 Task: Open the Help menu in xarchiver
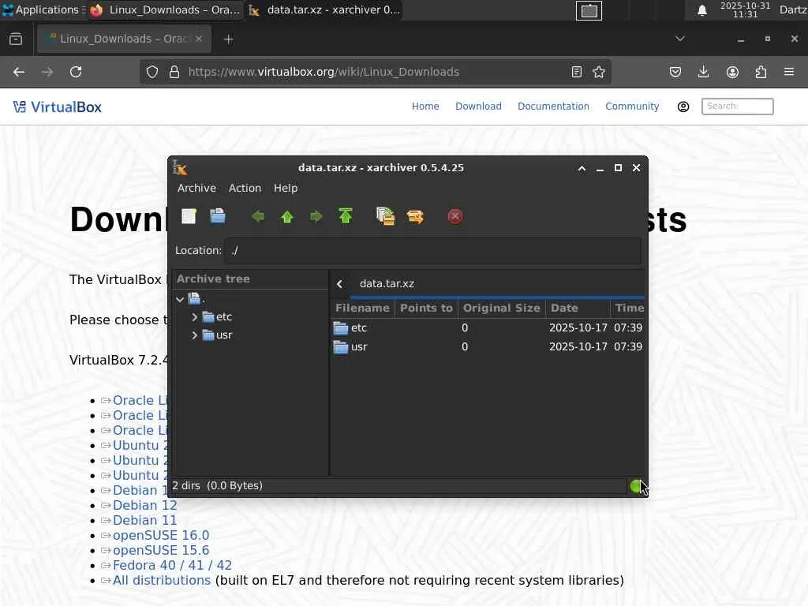pos(286,188)
